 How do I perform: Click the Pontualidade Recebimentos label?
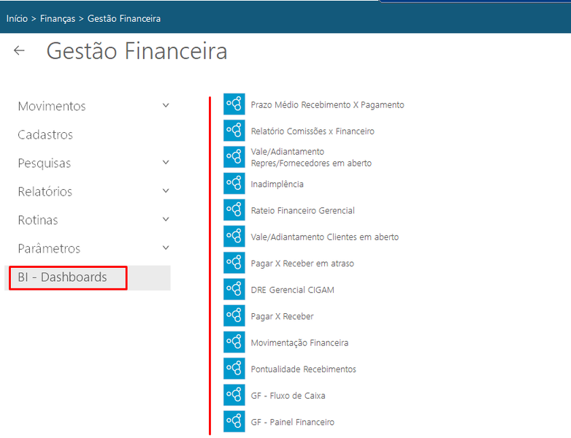303,369
